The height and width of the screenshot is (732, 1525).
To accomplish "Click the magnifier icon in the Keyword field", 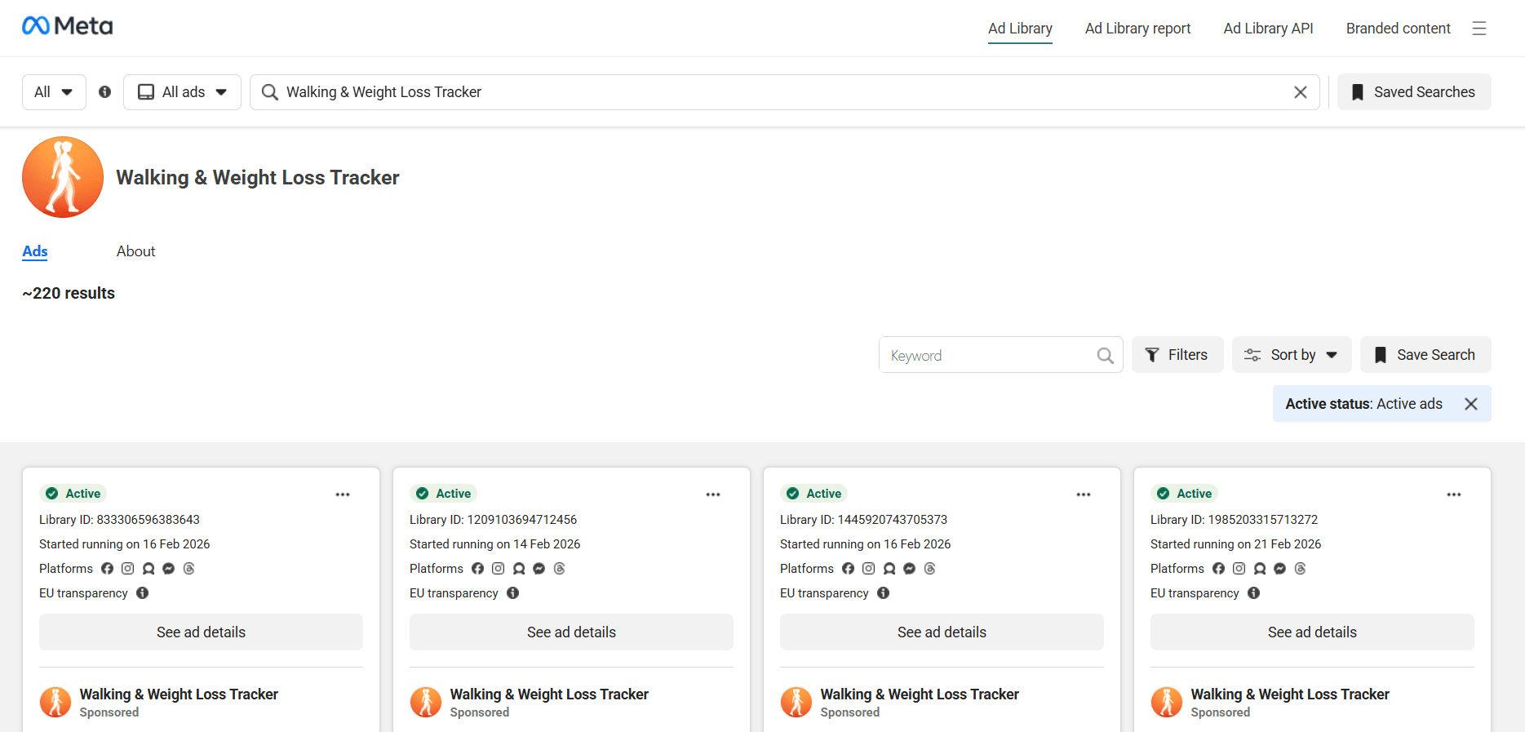I will point(1105,355).
